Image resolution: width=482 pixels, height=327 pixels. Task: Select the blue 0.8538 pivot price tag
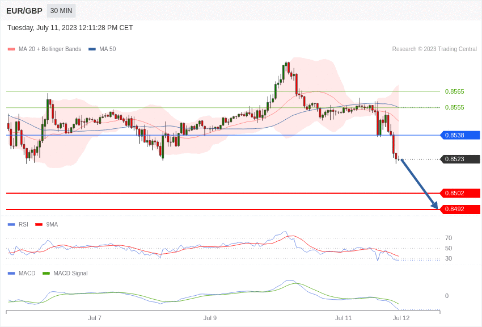coord(460,135)
